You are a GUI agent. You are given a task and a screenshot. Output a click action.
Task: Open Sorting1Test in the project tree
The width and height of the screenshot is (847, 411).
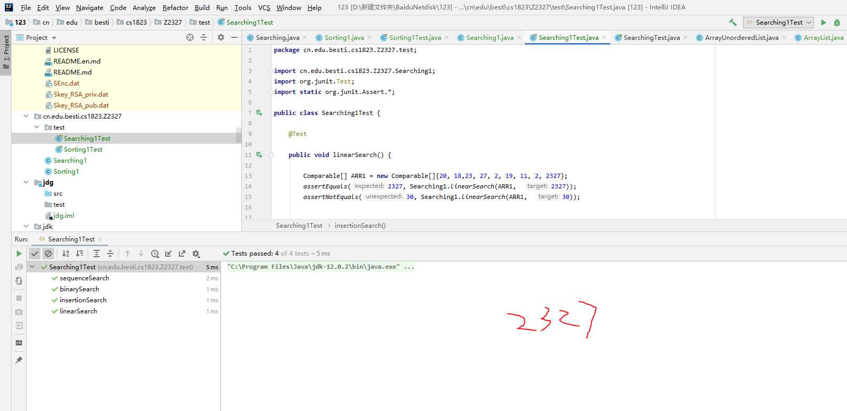coord(83,150)
